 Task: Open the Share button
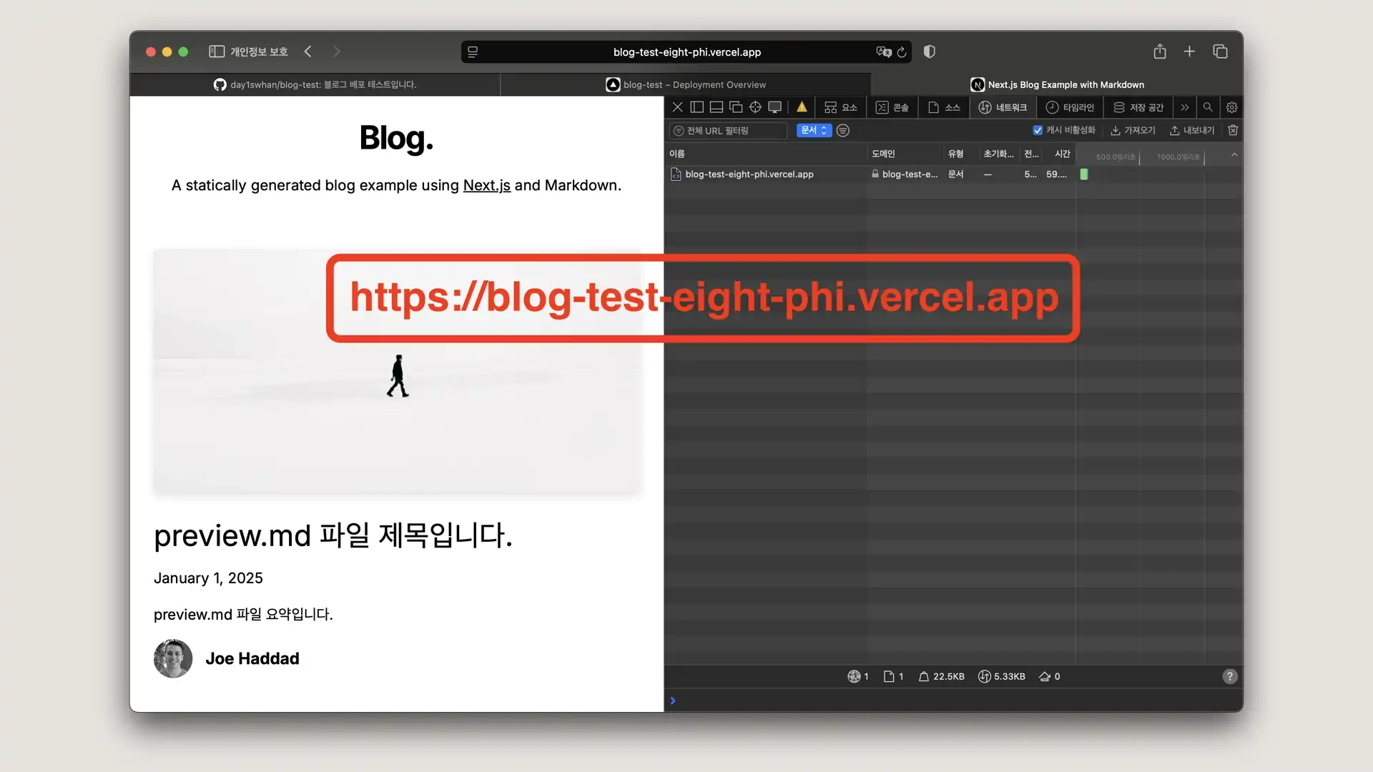pyautogui.click(x=1160, y=51)
